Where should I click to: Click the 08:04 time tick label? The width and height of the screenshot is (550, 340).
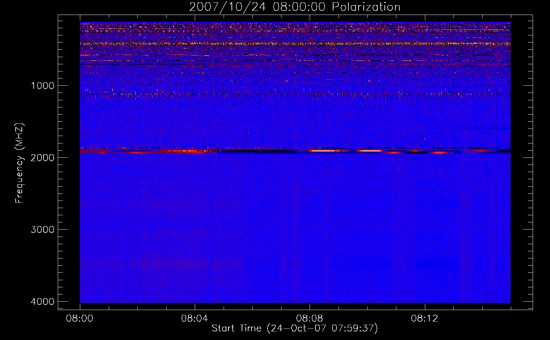point(194,319)
